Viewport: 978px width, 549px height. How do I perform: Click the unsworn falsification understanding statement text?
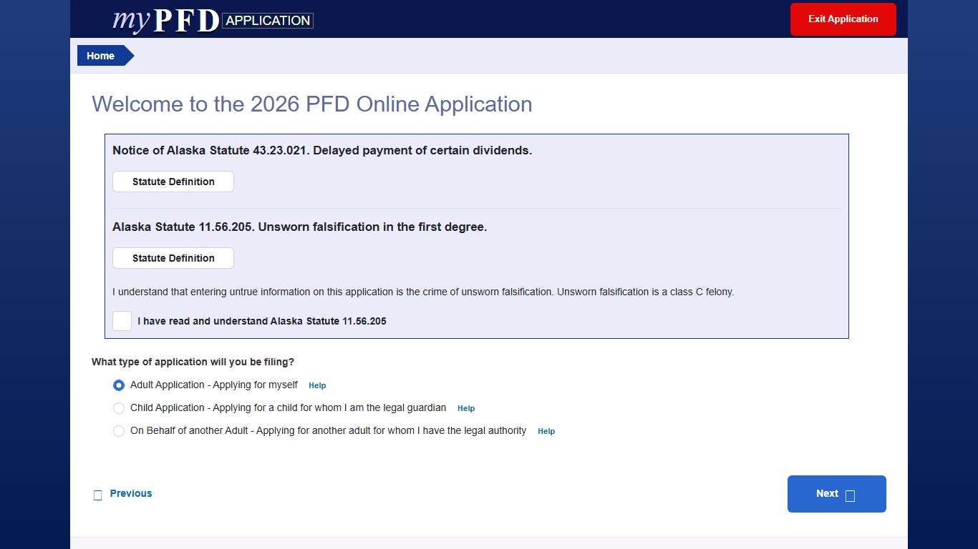[423, 292]
